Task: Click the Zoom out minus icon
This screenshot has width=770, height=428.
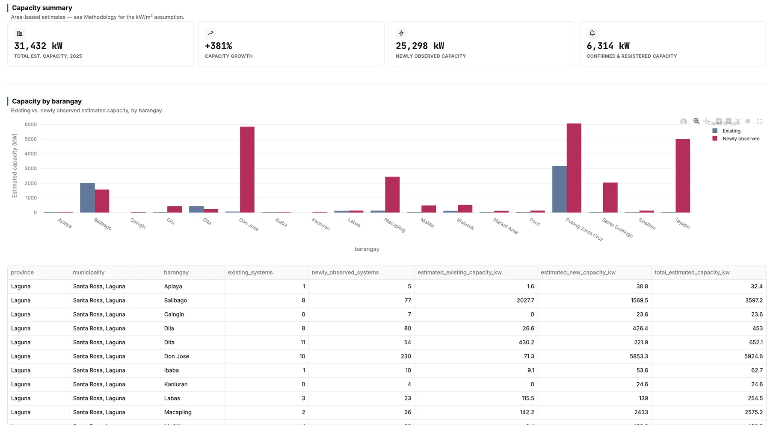Action: pos(729,121)
